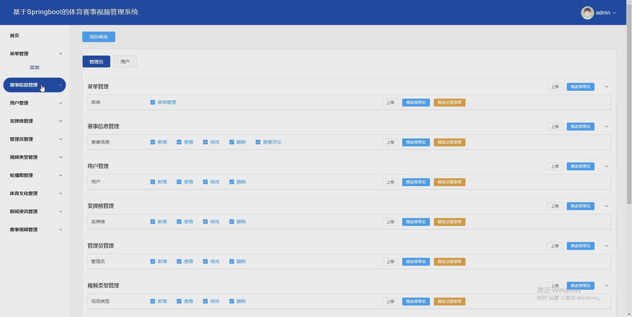Expand the 新闻资讯管理 sidebar chevron
Viewport: 632px width, 317px height.
click(61, 211)
